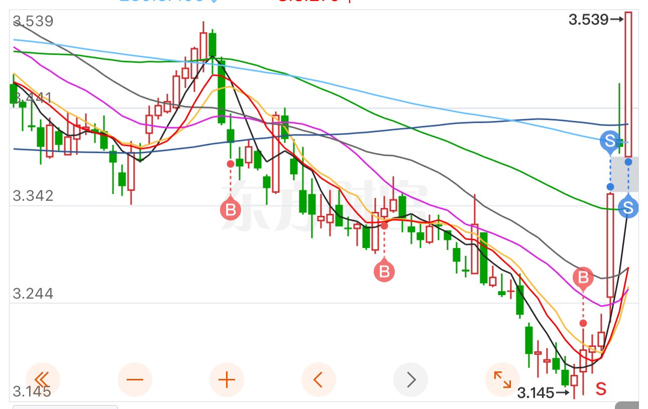Click the 3.244 axis price label

(x=33, y=293)
